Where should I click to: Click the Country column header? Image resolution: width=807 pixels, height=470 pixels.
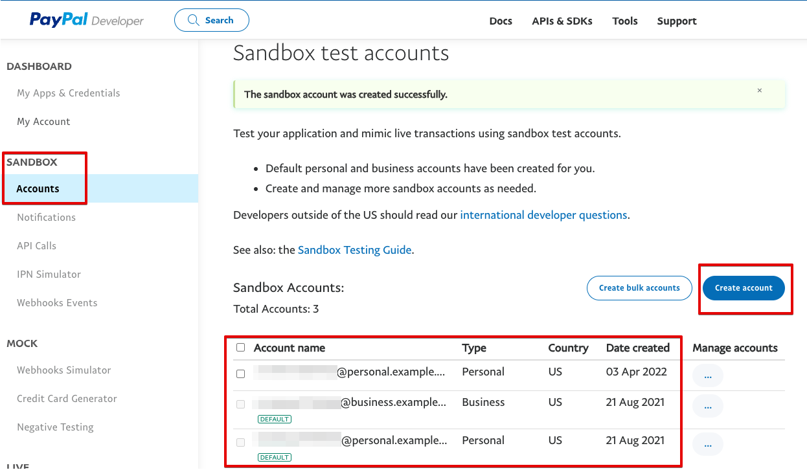click(x=568, y=348)
